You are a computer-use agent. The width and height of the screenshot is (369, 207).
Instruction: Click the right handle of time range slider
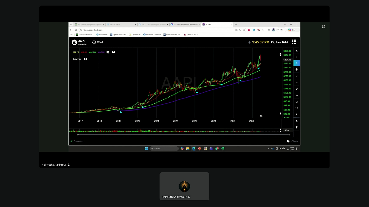289,135
